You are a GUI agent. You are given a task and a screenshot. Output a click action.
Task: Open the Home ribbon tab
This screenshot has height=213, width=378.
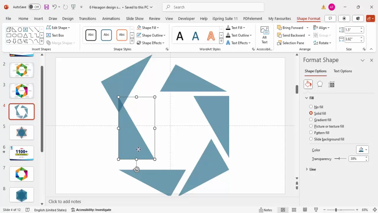[x=23, y=18]
